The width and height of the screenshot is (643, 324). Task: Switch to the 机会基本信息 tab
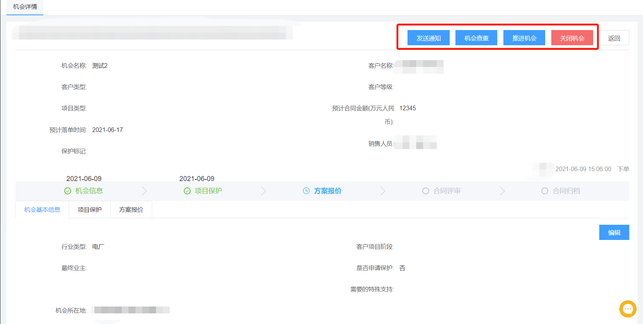pos(42,210)
